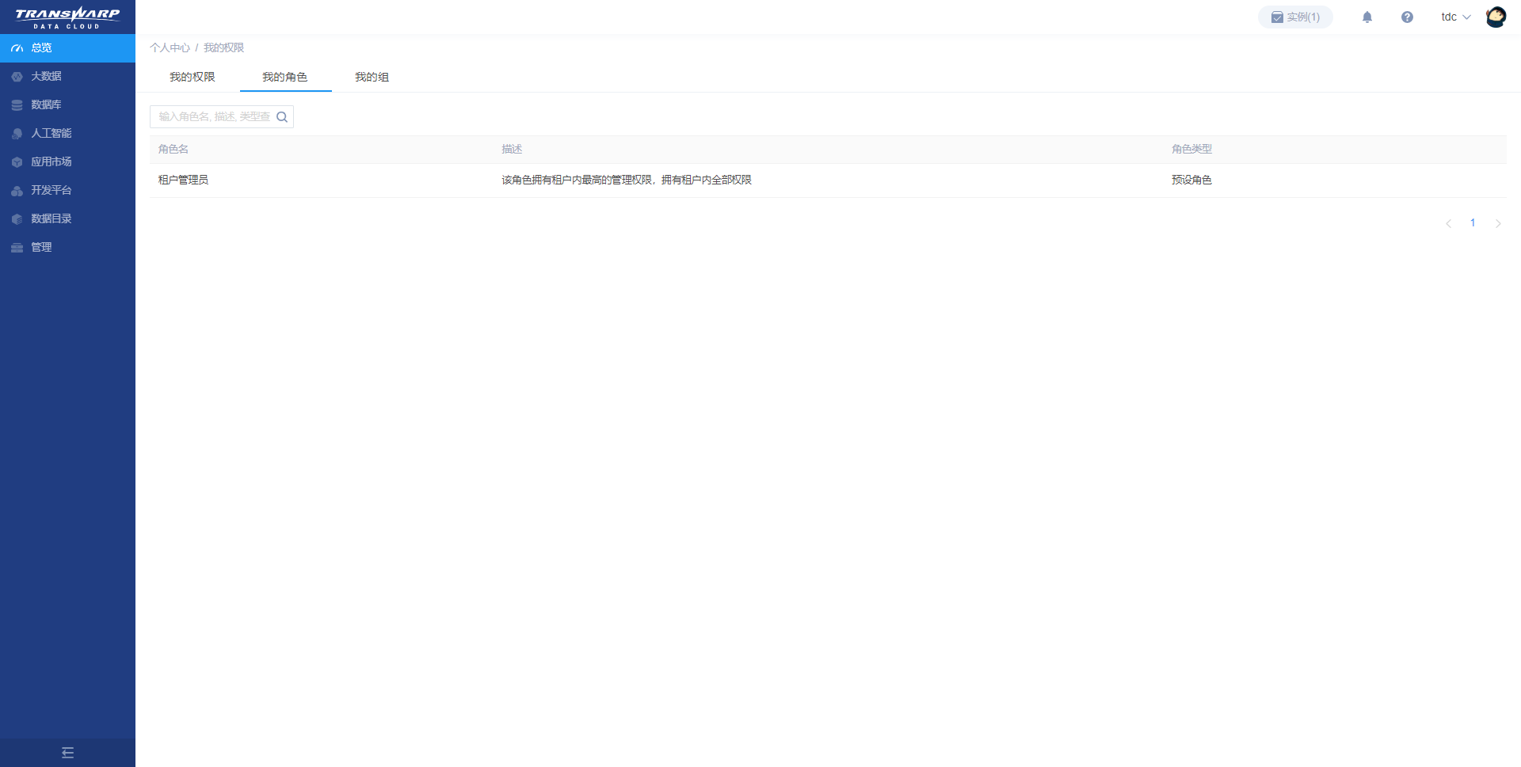Go to next page arrow
The image size is (1521, 767).
(1498, 223)
